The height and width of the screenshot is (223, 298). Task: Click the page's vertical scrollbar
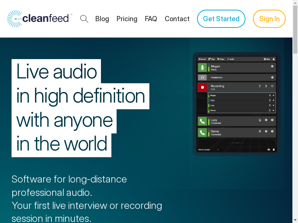pos(295,111)
